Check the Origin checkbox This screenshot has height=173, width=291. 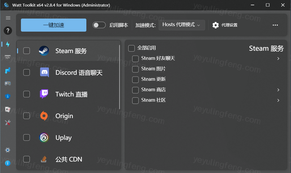(x=26, y=116)
